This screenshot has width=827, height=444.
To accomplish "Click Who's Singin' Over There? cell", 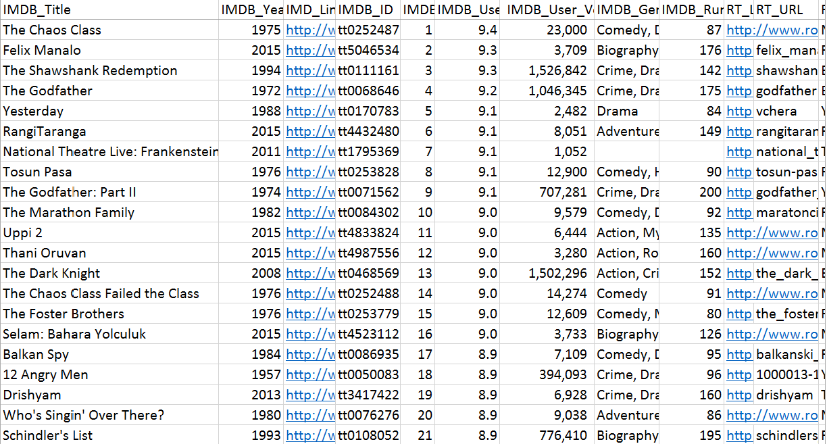I will pyautogui.click(x=110, y=415).
